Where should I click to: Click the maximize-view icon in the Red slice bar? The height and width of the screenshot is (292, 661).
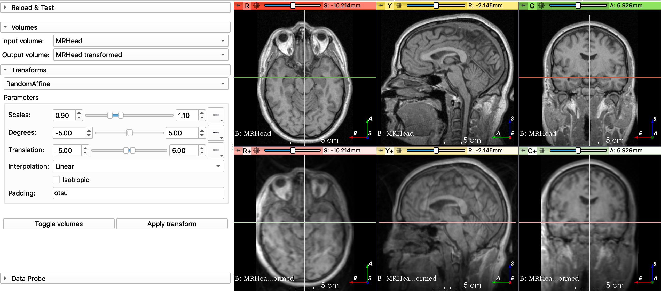[256, 5]
